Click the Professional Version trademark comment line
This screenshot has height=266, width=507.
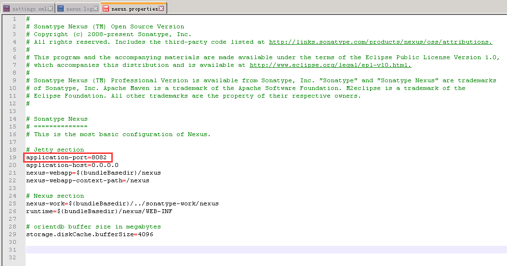(261, 81)
